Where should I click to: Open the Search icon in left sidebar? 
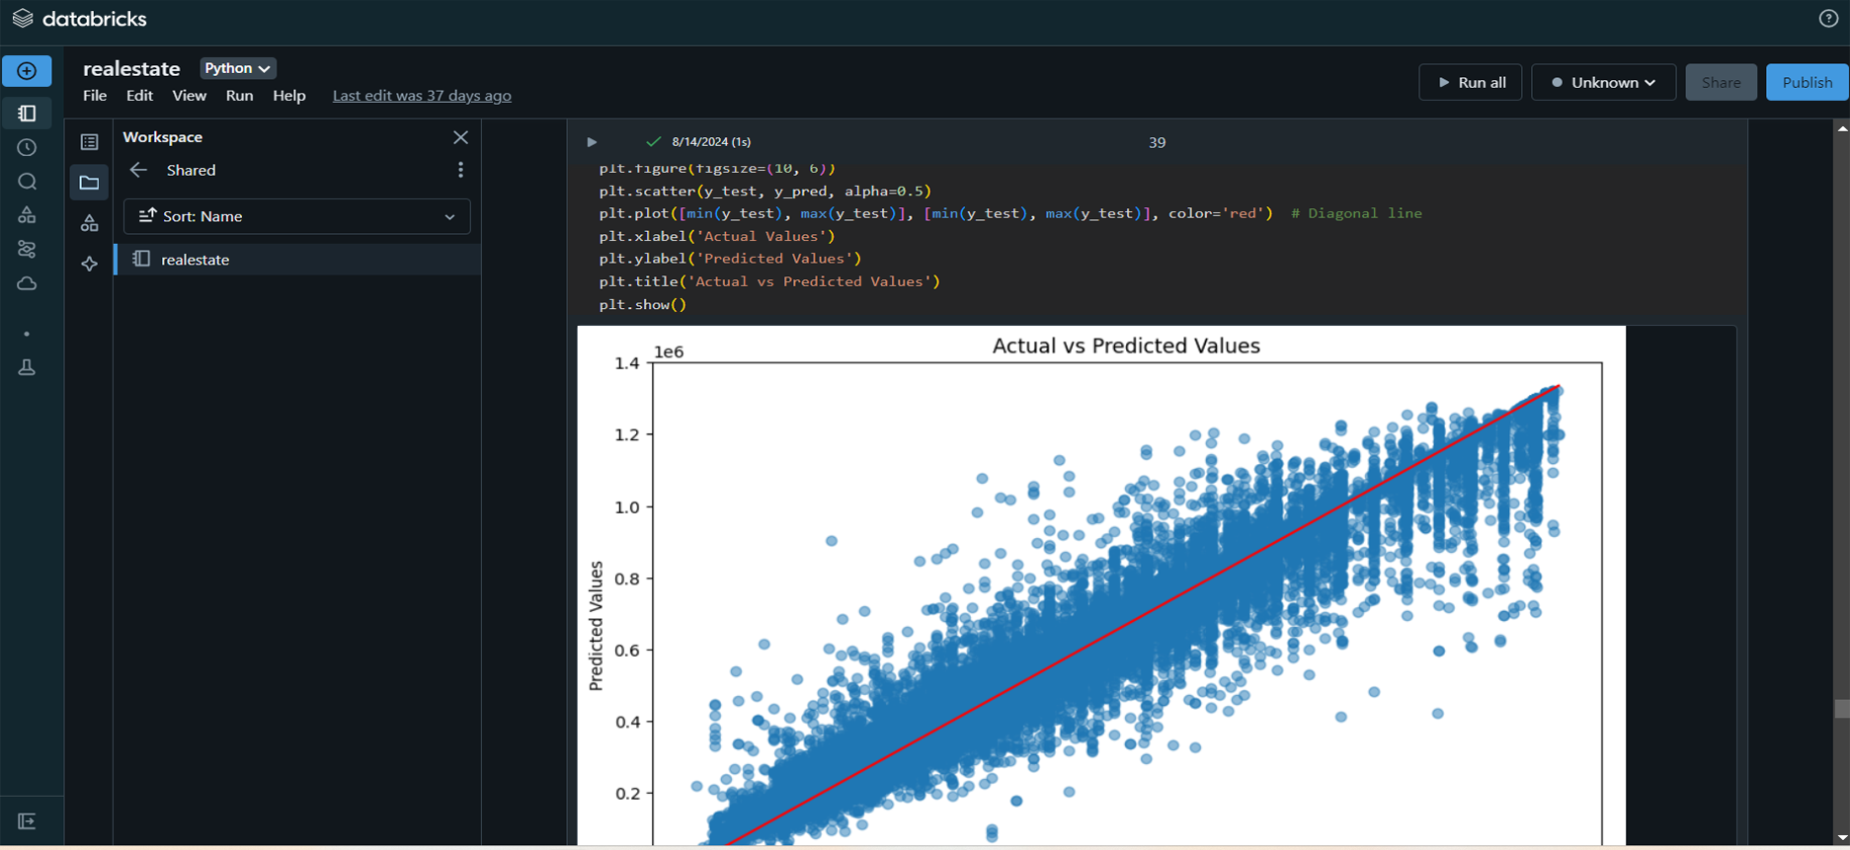[x=27, y=182]
